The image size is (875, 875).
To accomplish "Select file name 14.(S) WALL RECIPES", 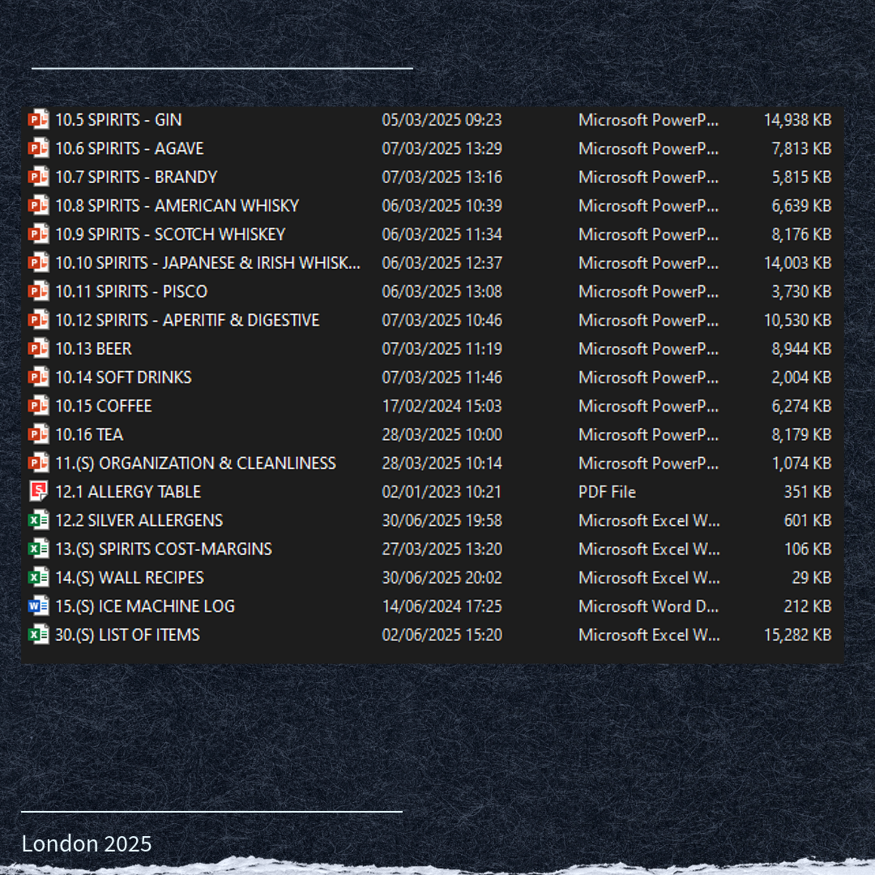I will (x=130, y=578).
